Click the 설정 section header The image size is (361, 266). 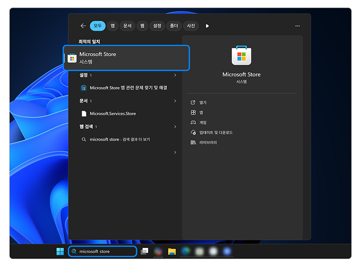83,75
